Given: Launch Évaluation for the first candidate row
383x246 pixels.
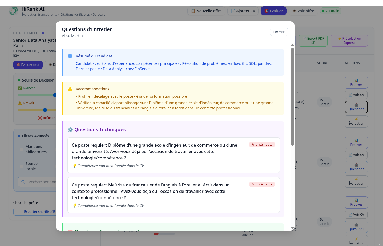Looking at the screenshot, I should tap(356, 121).
